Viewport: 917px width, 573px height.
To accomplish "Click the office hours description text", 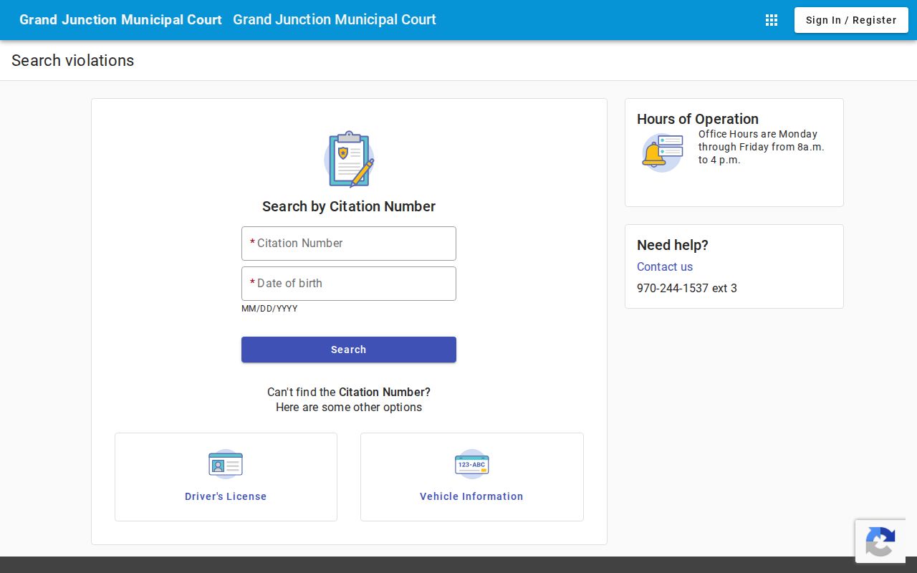I will coord(762,147).
